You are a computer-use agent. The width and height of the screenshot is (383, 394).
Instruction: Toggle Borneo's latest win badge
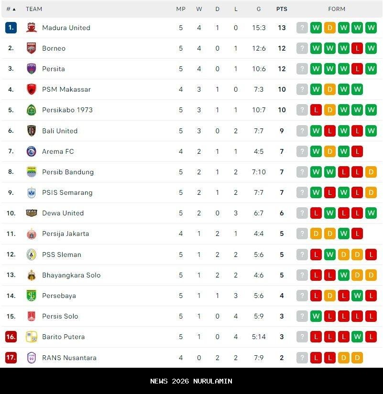coord(371,48)
